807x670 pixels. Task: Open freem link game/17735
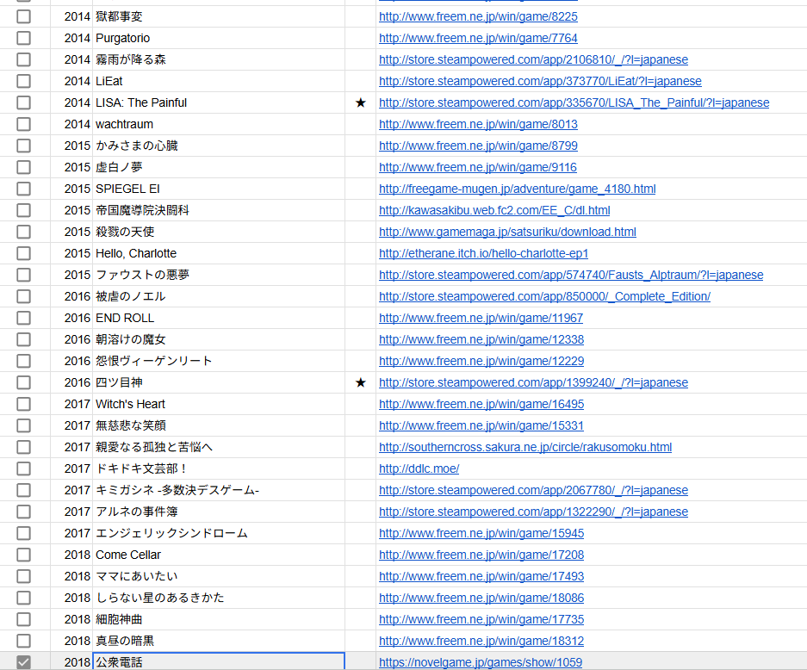[x=481, y=619]
